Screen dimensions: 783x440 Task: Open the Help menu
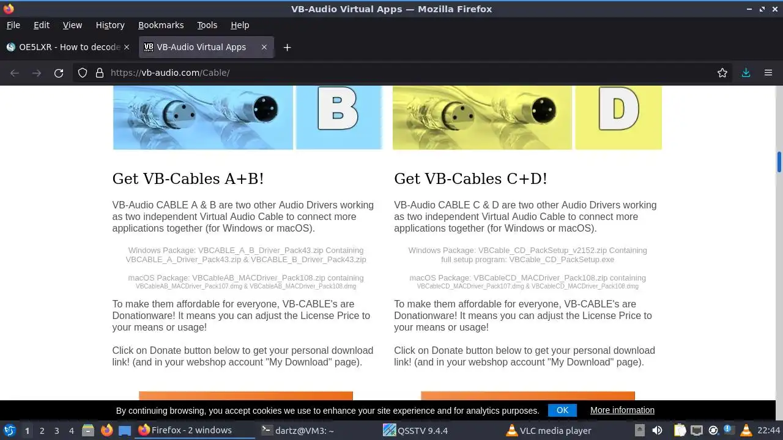(240, 25)
